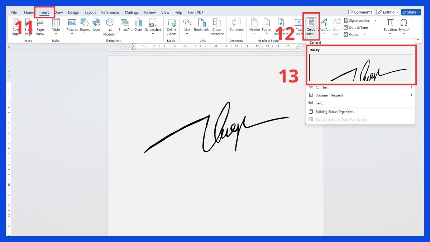The image size is (430, 242).
Task: Open the Table insert menu
Action: pyautogui.click(x=56, y=27)
